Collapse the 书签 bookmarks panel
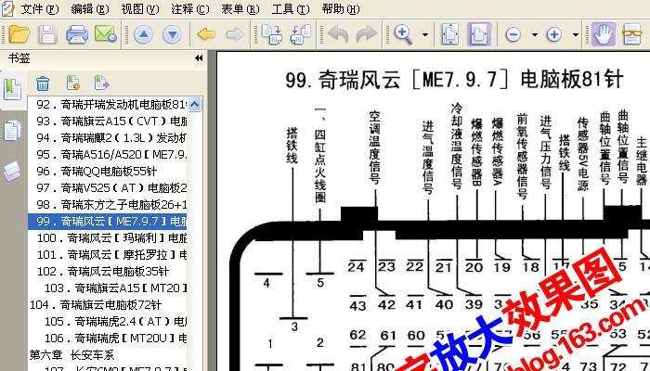 (199, 58)
